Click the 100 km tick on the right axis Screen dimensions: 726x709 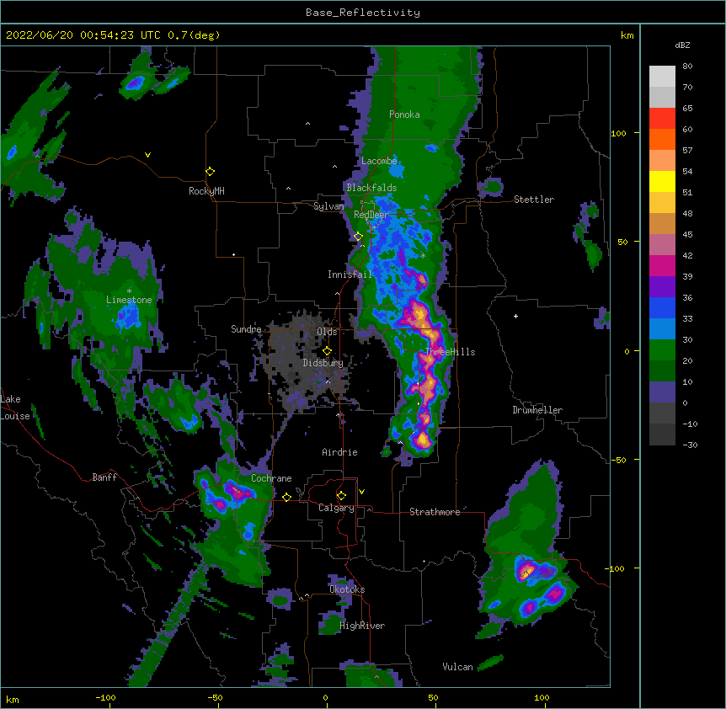pos(618,133)
